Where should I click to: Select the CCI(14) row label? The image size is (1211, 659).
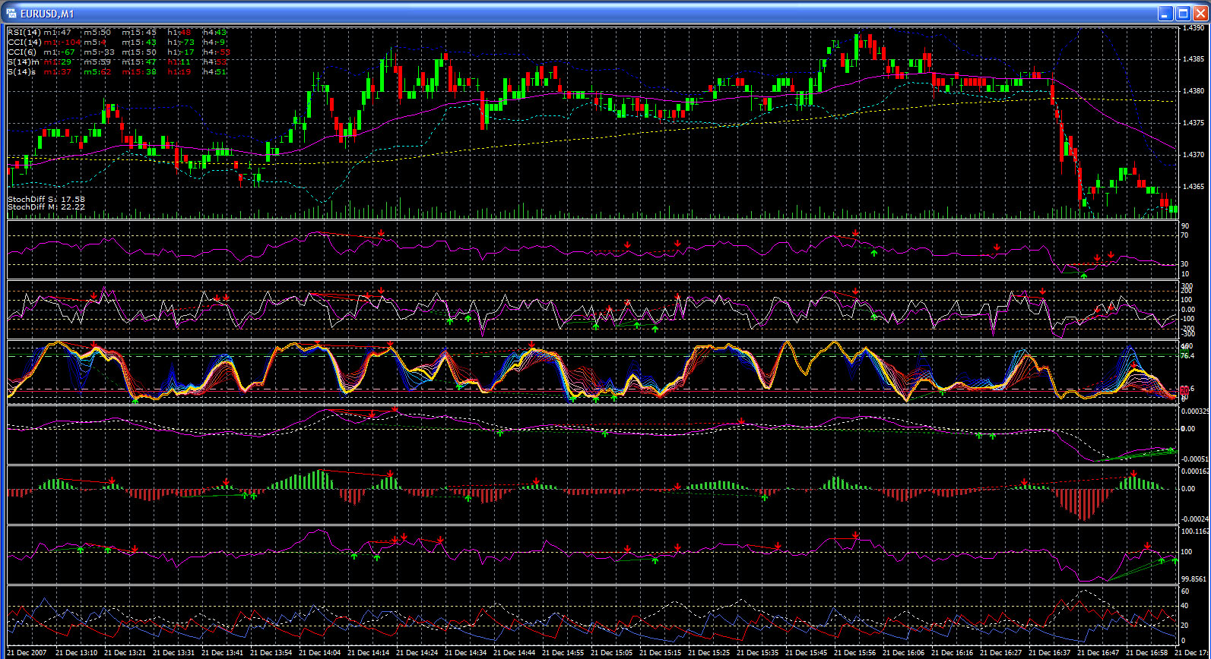pyautogui.click(x=24, y=43)
